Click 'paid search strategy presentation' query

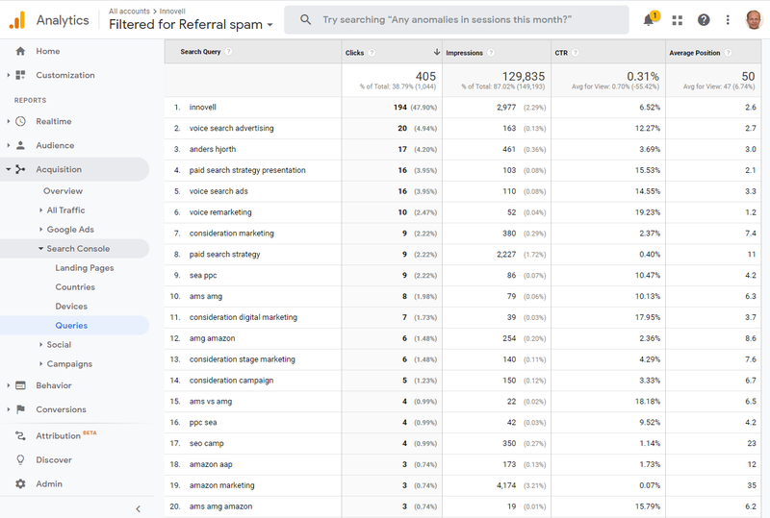click(x=247, y=170)
